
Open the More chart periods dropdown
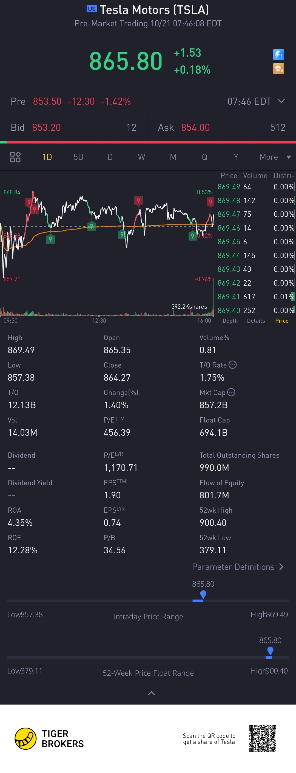275,157
